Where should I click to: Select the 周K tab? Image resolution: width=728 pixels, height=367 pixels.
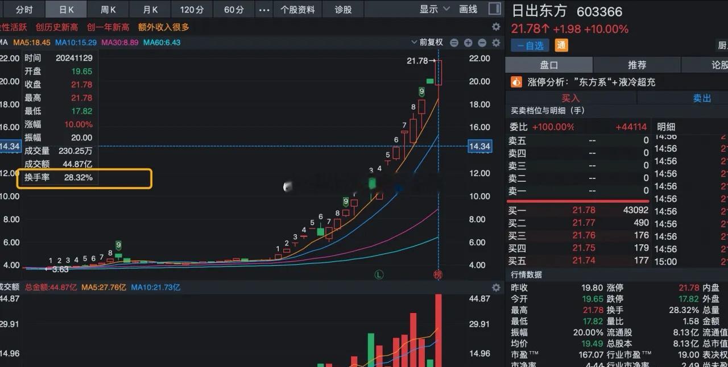coord(108,10)
